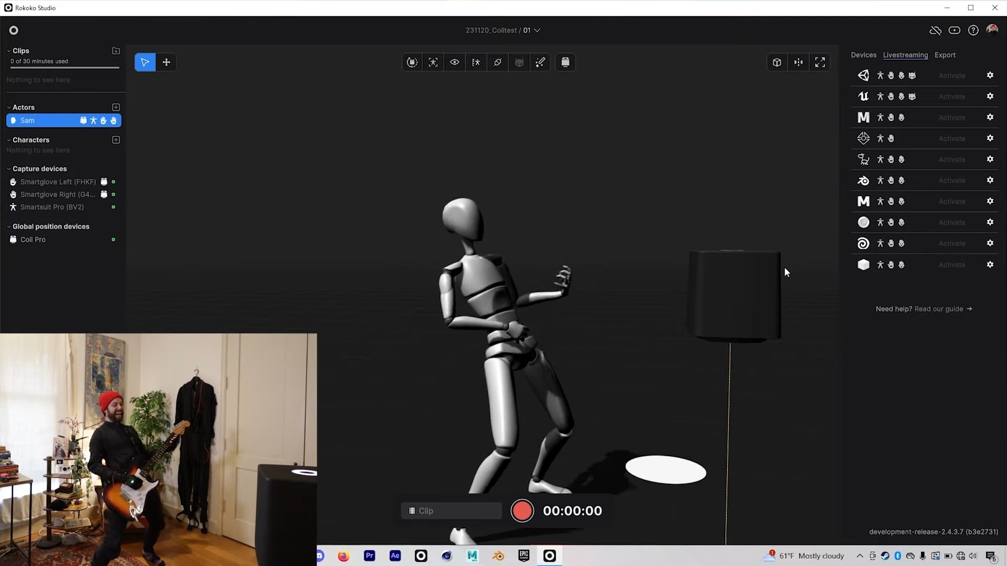The image size is (1007, 566).
Task: Switch to the Export tab
Action: tap(945, 55)
